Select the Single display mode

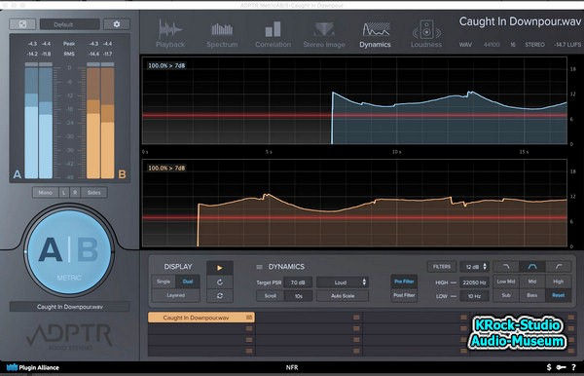click(x=164, y=282)
